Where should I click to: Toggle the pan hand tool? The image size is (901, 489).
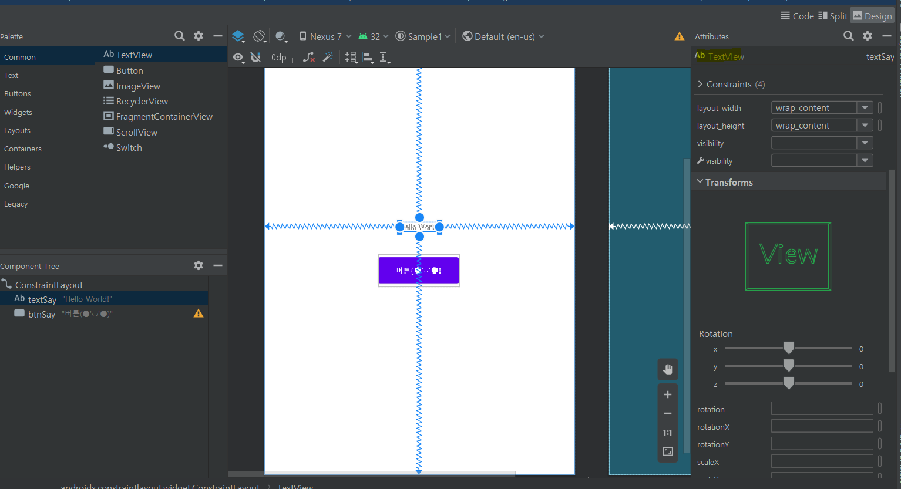[668, 369]
